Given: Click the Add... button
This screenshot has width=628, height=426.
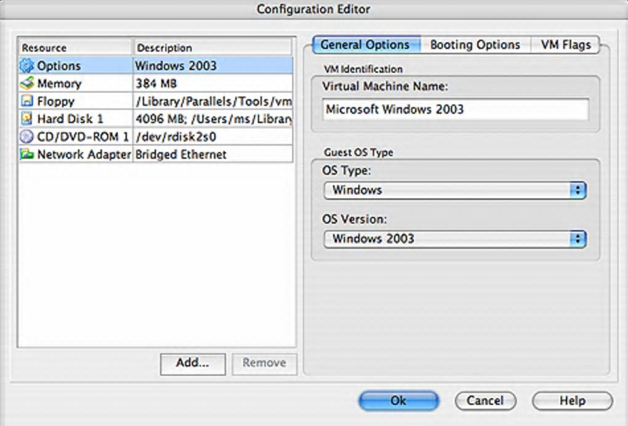Looking at the screenshot, I should 193,364.
